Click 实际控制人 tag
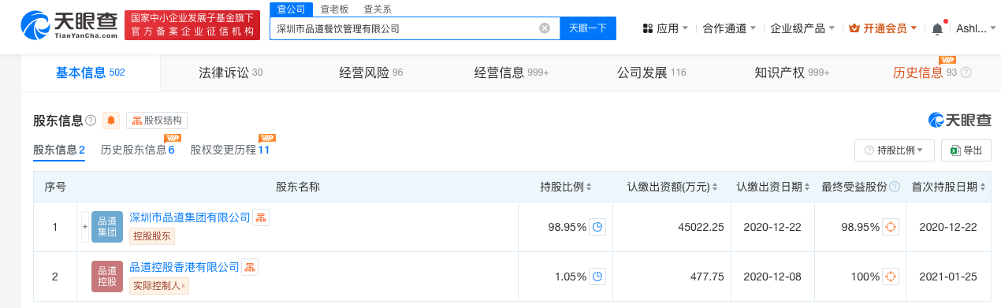 tap(158, 285)
